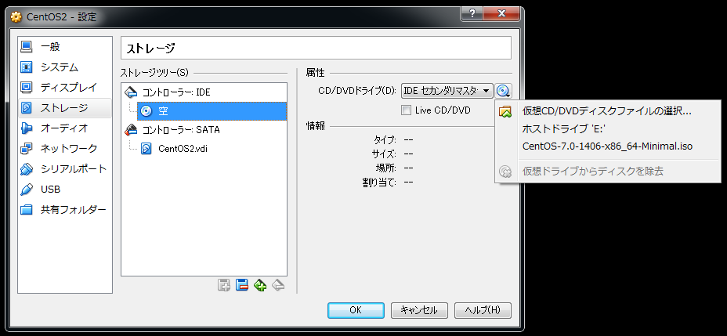Viewport: 727px width, 336px height.
Task: Click the ストレージ heading banner
Action: click(316, 49)
